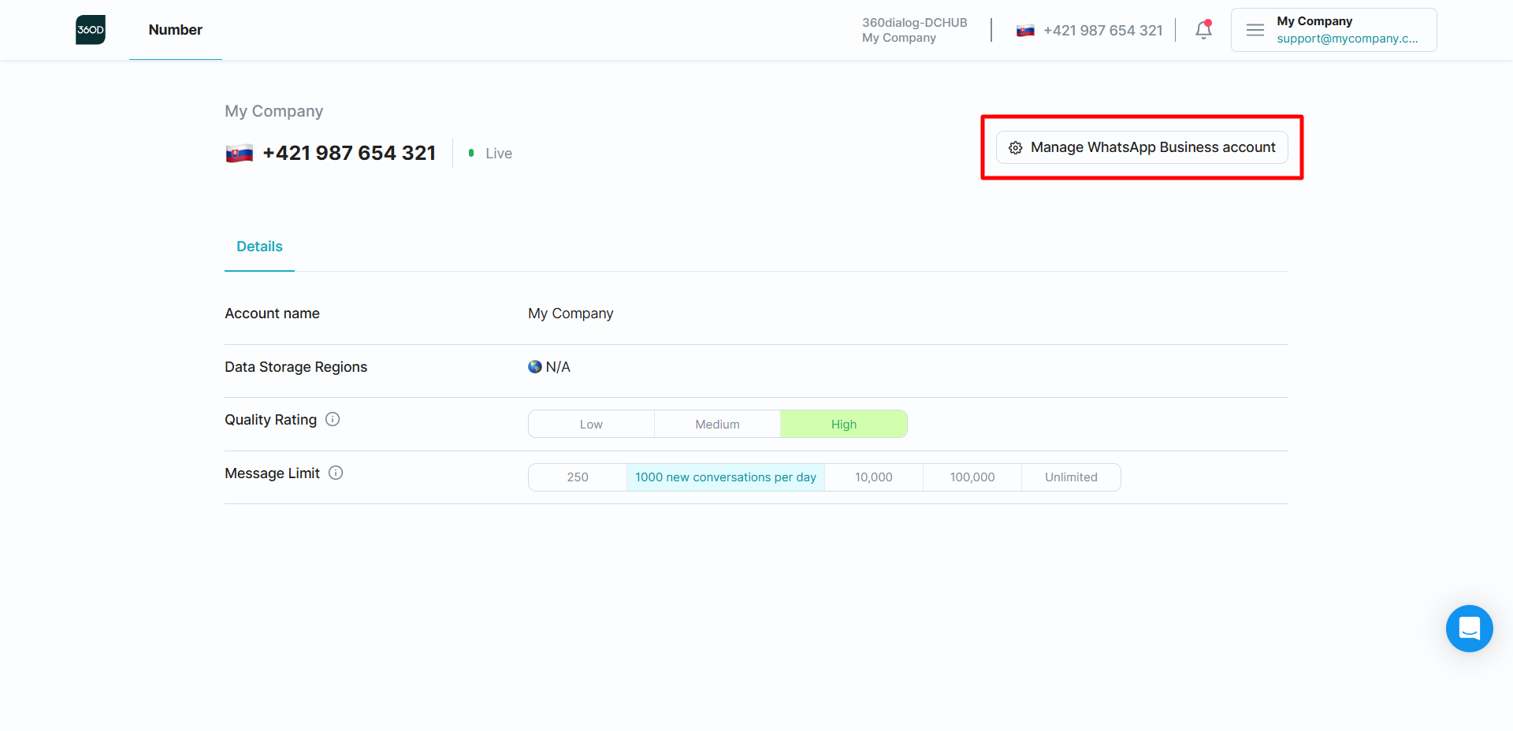Screen dimensions: 1513x731
Task: Select the Low quality rating segment
Action: [x=591, y=424]
